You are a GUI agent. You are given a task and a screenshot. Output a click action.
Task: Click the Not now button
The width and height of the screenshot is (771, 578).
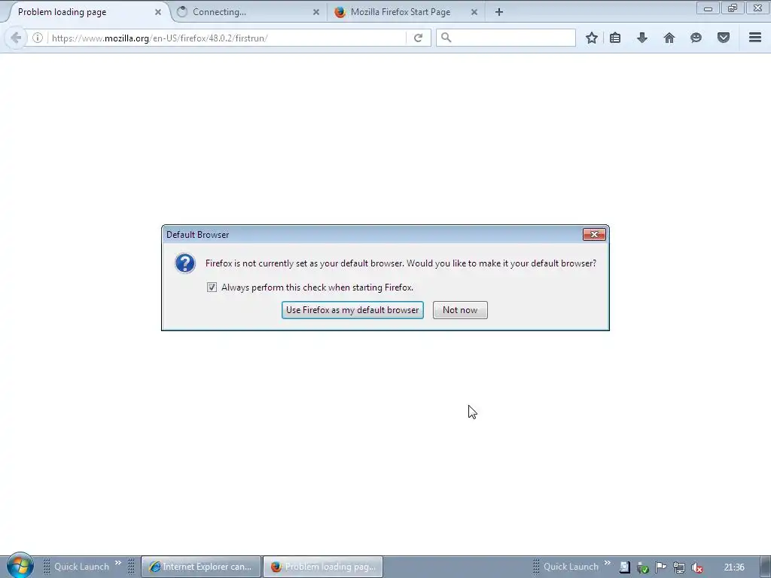pos(460,310)
